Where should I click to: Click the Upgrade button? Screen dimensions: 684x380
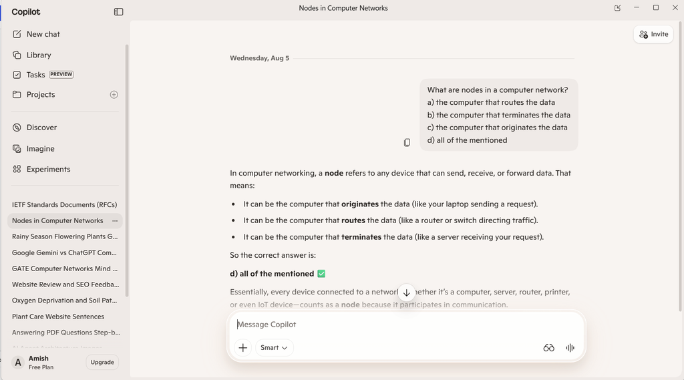[102, 362]
